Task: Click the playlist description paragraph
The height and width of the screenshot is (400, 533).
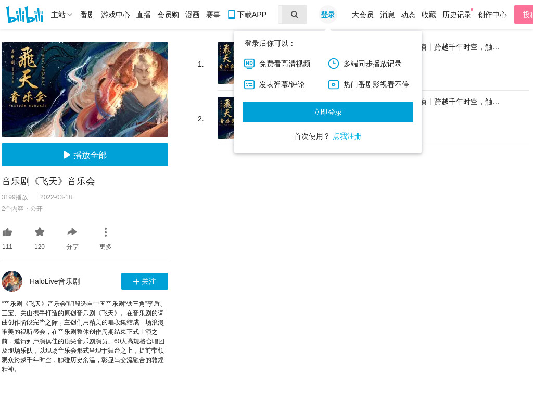Action: (x=83, y=336)
